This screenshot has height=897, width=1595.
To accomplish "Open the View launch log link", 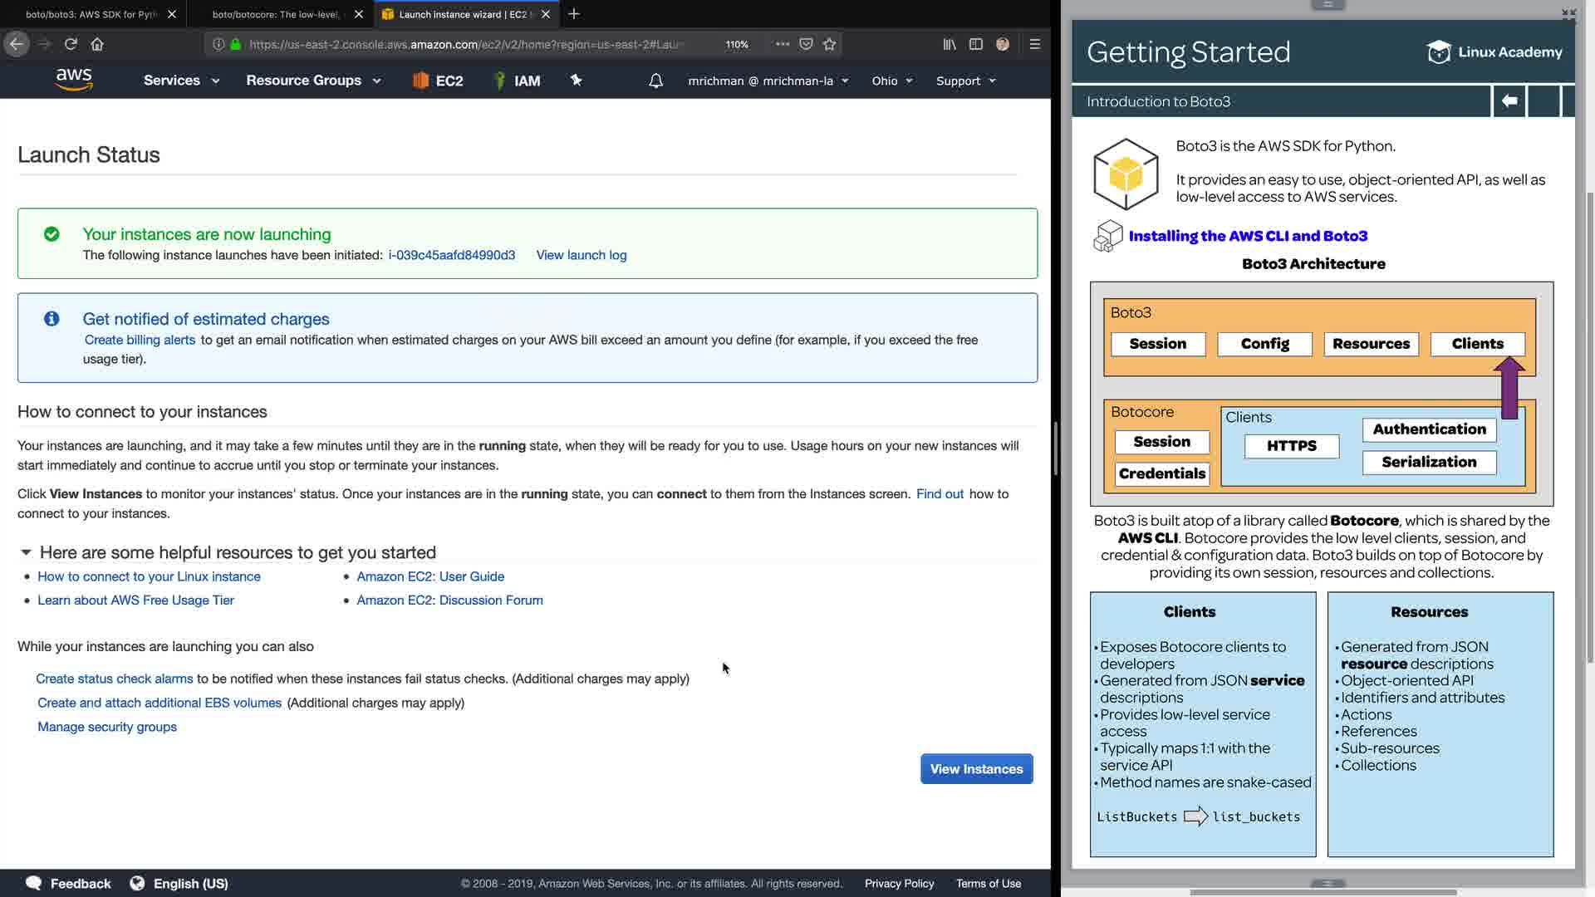I will coord(581,255).
